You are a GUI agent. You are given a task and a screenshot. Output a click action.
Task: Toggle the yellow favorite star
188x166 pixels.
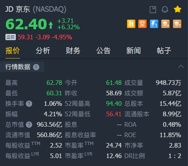(178, 9)
